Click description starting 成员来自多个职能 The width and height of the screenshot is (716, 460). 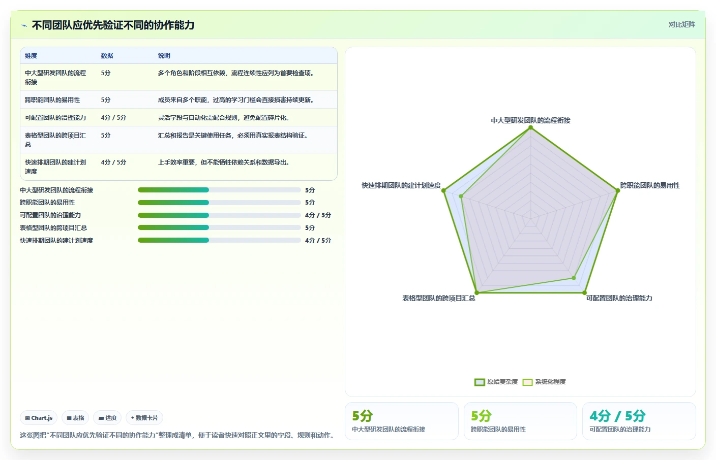click(x=237, y=100)
